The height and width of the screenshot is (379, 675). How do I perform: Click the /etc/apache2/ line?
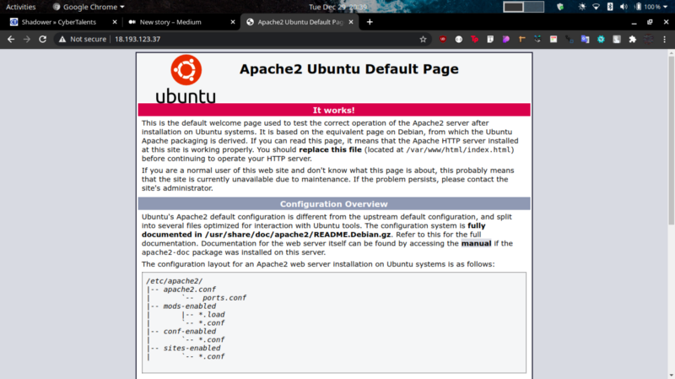tap(174, 281)
